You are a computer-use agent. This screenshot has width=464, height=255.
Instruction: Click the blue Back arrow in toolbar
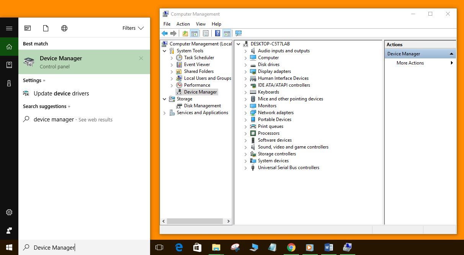(165, 34)
